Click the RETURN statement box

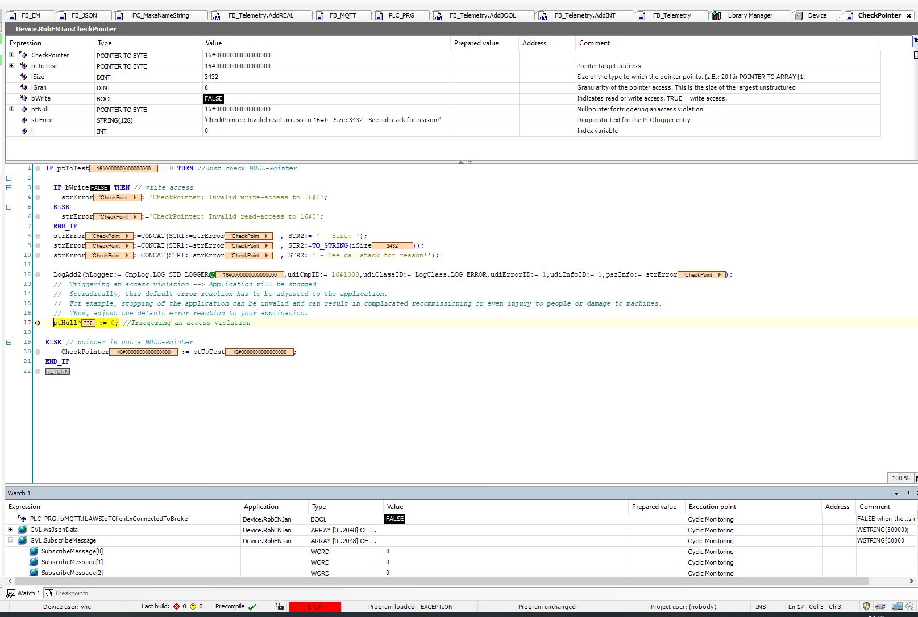coord(57,372)
